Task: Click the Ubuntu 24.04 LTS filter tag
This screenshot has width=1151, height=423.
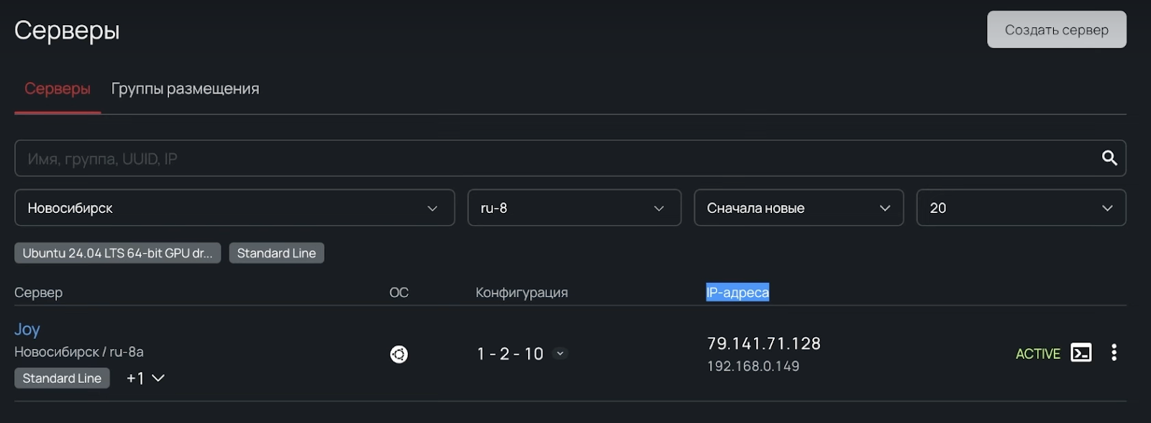Action: (117, 253)
